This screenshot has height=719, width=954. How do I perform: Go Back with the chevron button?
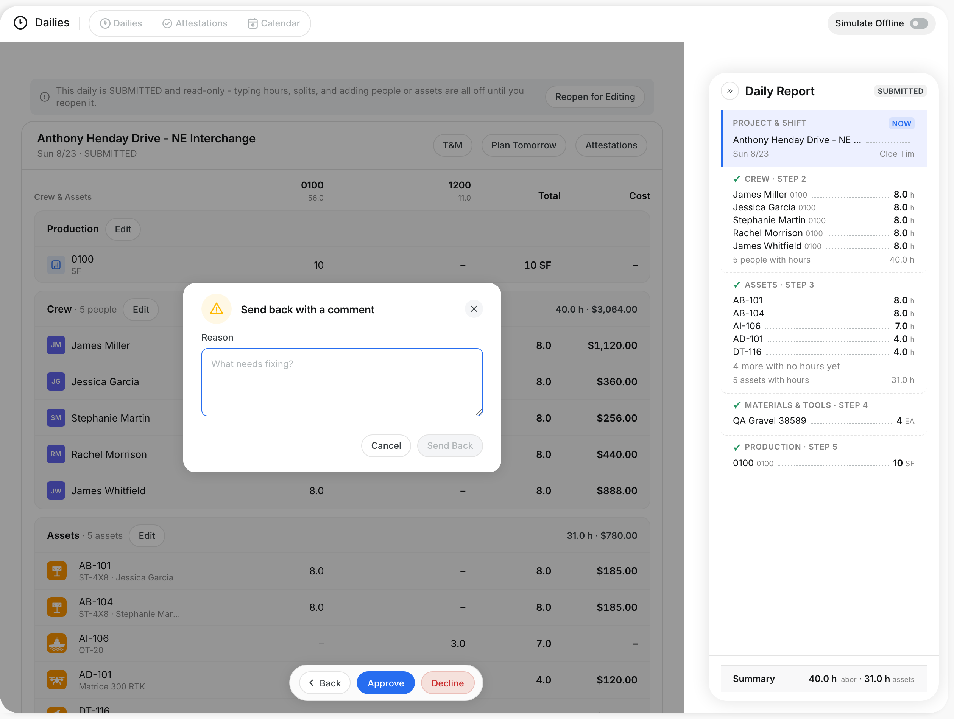point(325,683)
